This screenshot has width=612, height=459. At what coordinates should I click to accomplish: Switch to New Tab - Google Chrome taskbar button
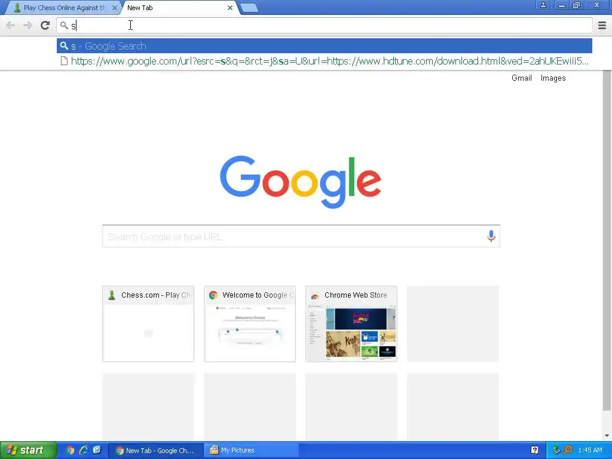coord(155,451)
